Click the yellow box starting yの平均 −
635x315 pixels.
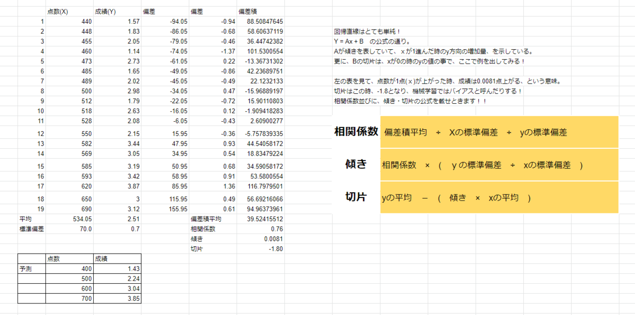tap(499, 197)
